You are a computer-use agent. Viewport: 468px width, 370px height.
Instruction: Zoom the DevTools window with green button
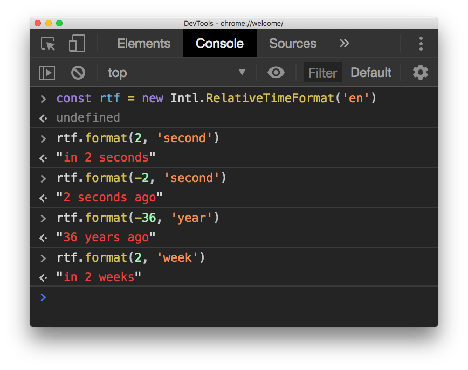click(x=59, y=23)
